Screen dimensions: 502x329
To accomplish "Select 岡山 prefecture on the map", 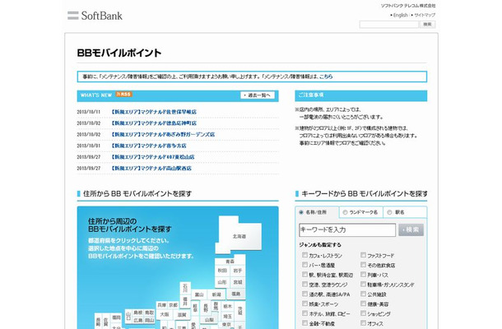I will pyautogui.click(x=149, y=320).
